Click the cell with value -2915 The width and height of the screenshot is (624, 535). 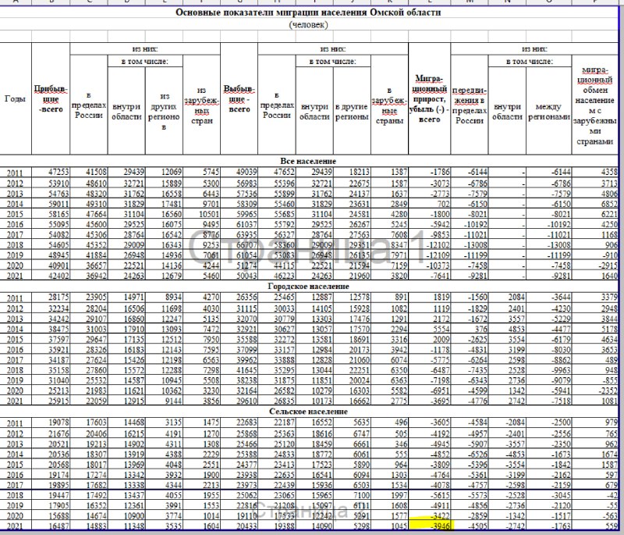tap(595, 266)
